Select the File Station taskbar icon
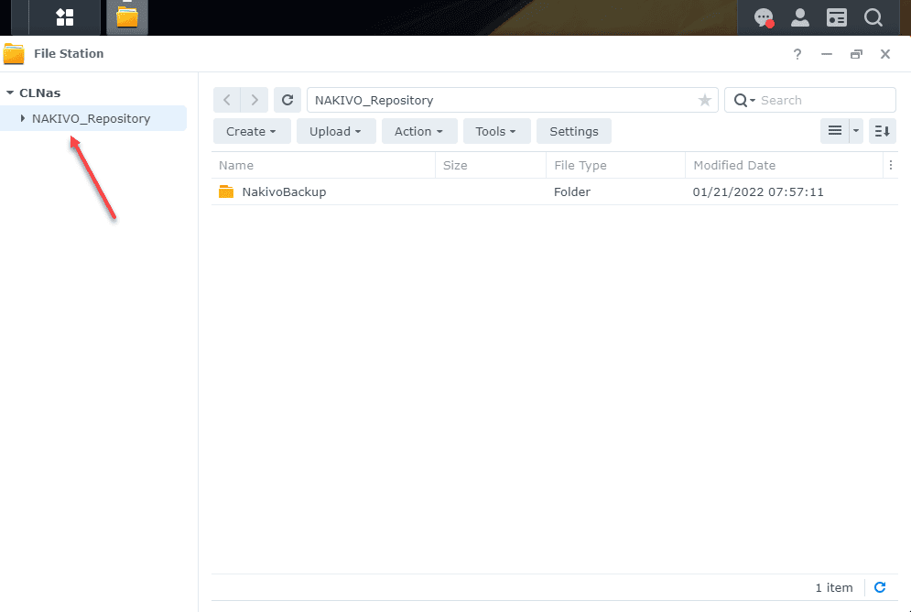Image resolution: width=911 pixels, height=612 pixels. click(x=126, y=16)
